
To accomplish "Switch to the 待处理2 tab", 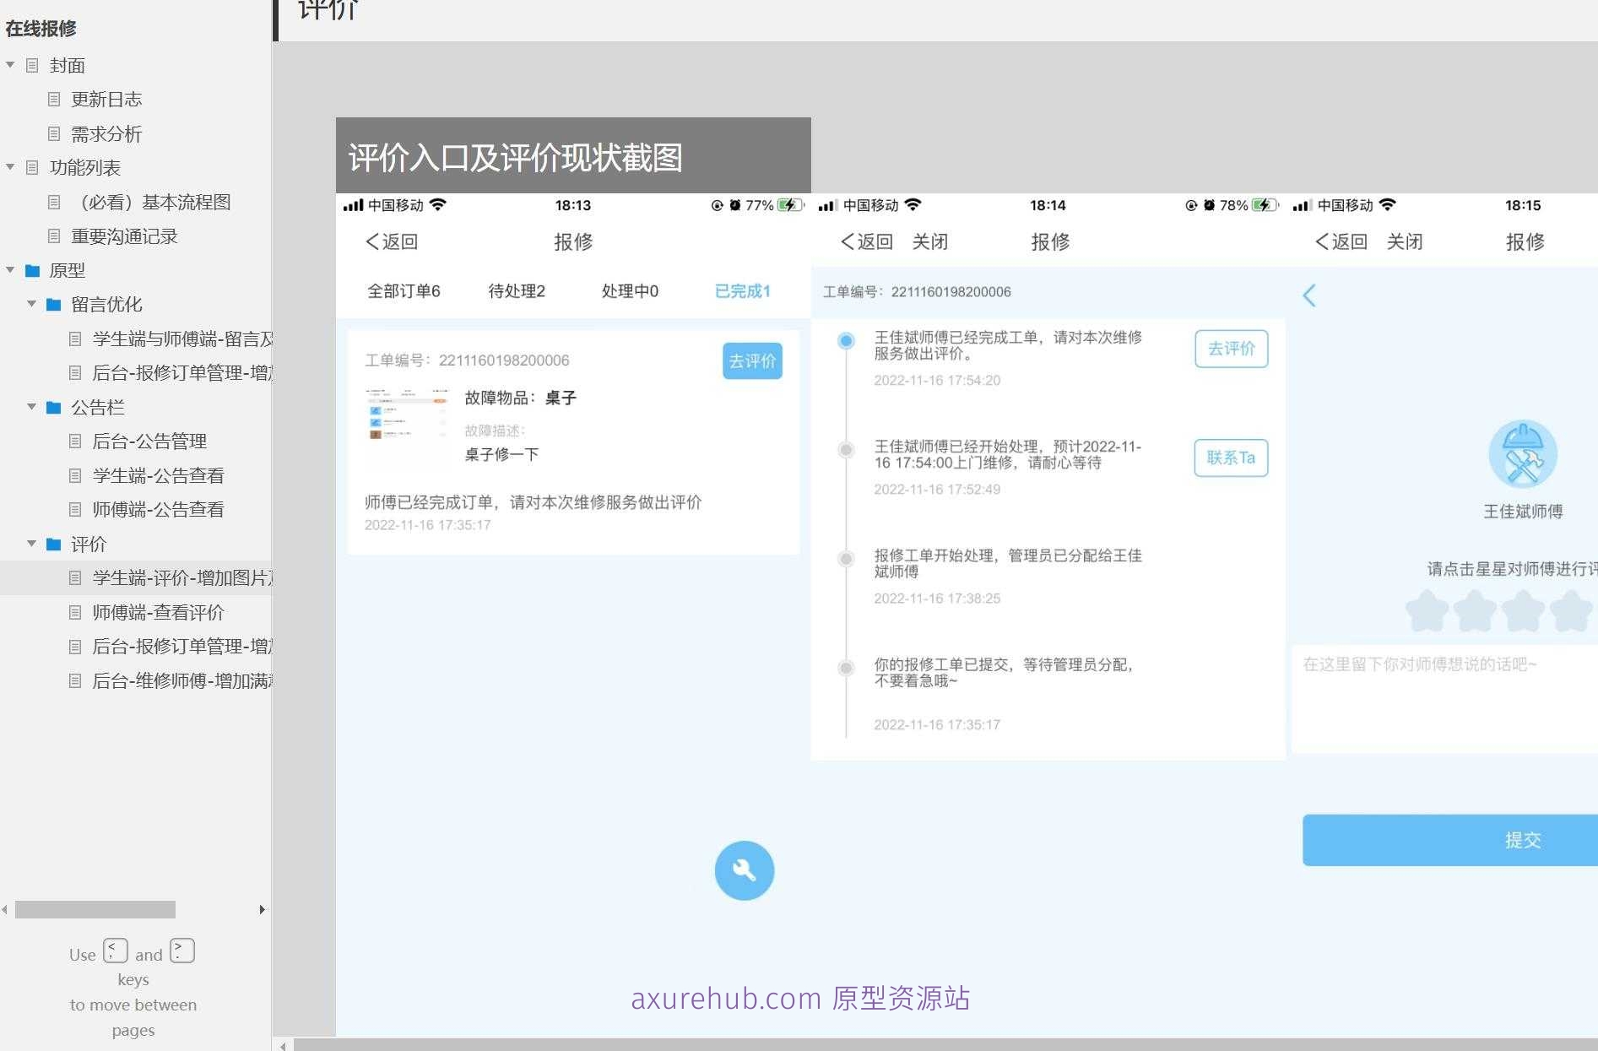I will pos(517,290).
